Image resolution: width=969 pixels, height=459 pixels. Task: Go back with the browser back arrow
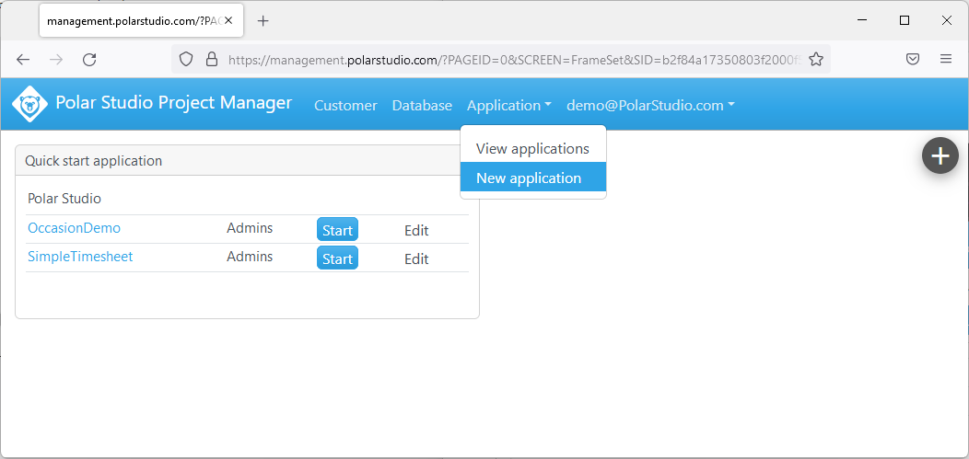point(23,59)
